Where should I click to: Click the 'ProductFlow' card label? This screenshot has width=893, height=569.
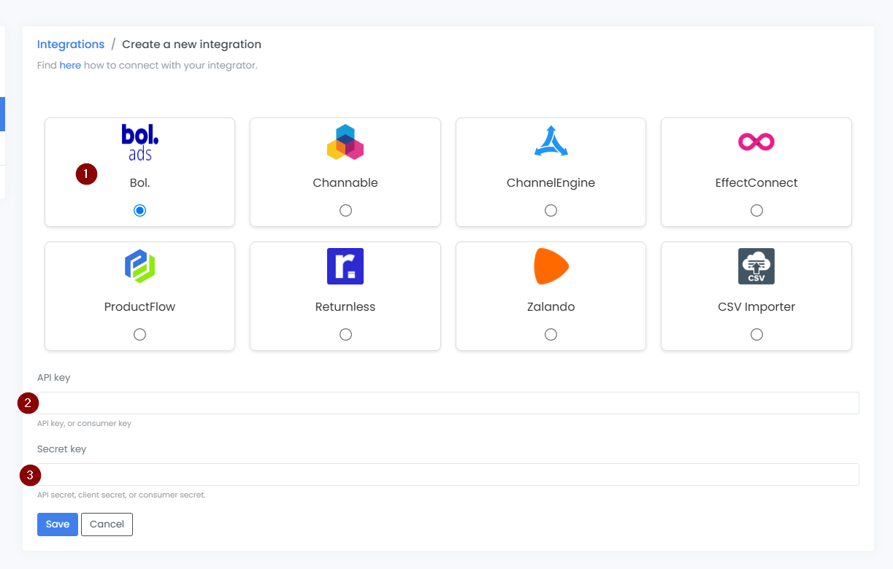point(139,306)
